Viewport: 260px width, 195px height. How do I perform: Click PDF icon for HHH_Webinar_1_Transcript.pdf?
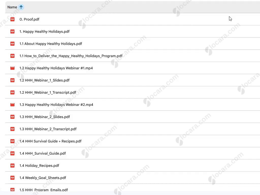[x=12, y=92]
